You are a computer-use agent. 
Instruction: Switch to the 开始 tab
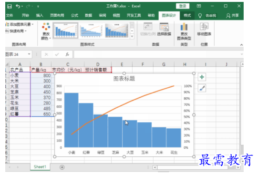[x=25, y=16]
